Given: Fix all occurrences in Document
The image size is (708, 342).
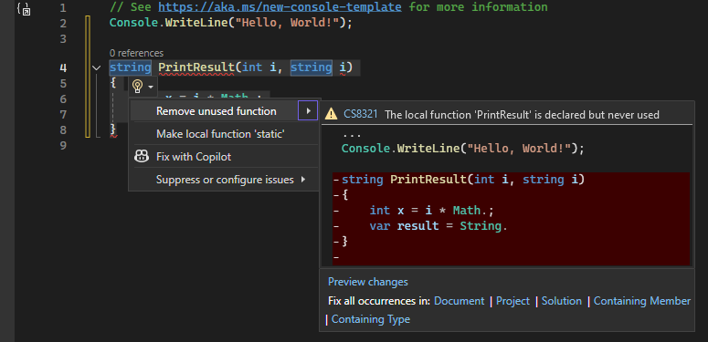Looking at the screenshot, I should pos(459,301).
